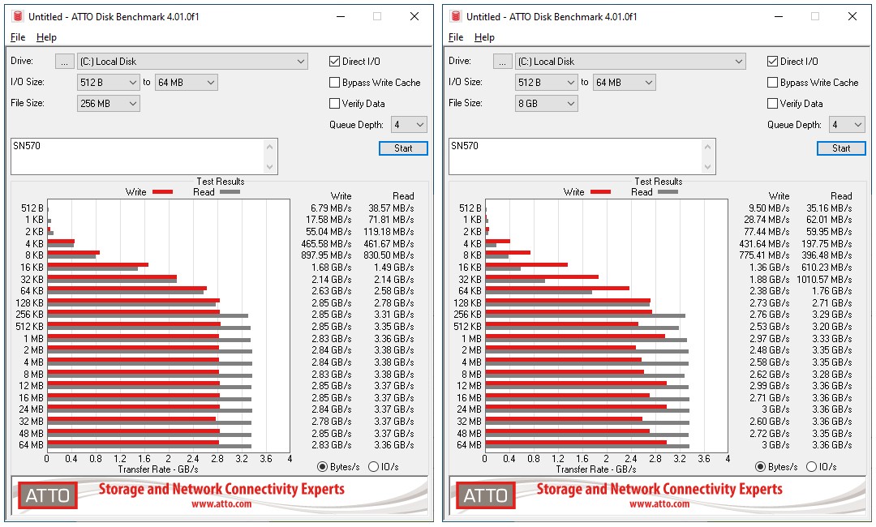The image size is (876, 527).
Task: Open Help menu in right window
Action: (484, 37)
